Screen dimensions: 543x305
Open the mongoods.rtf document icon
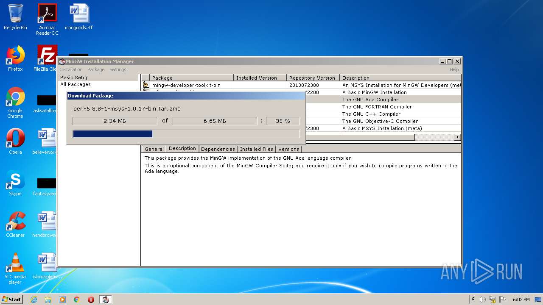pyautogui.click(x=79, y=17)
